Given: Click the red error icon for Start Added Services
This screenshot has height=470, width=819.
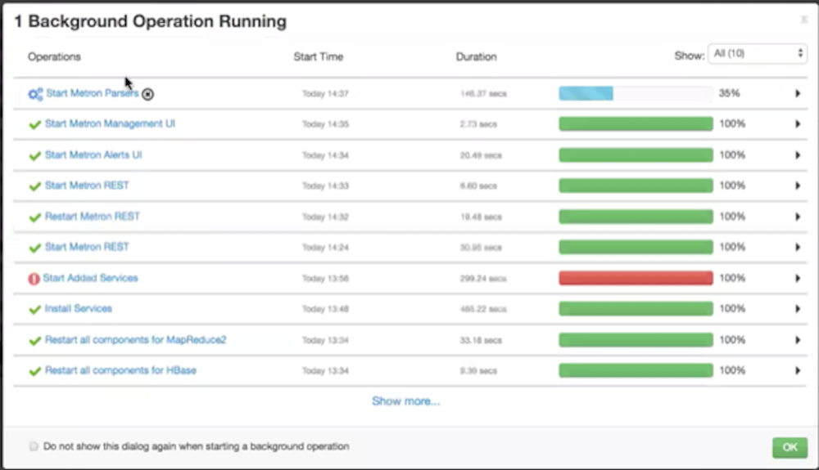Looking at the screenshot, I should pos(34,279).
